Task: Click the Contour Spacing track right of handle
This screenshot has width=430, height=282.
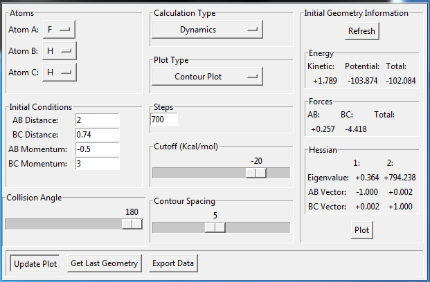Action: coord(256,227)
